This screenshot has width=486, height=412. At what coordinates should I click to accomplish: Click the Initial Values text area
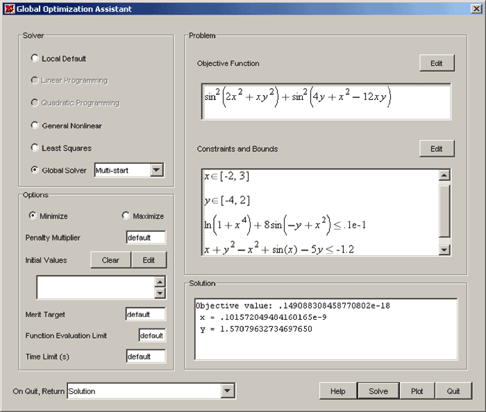(x=96, y=288)
